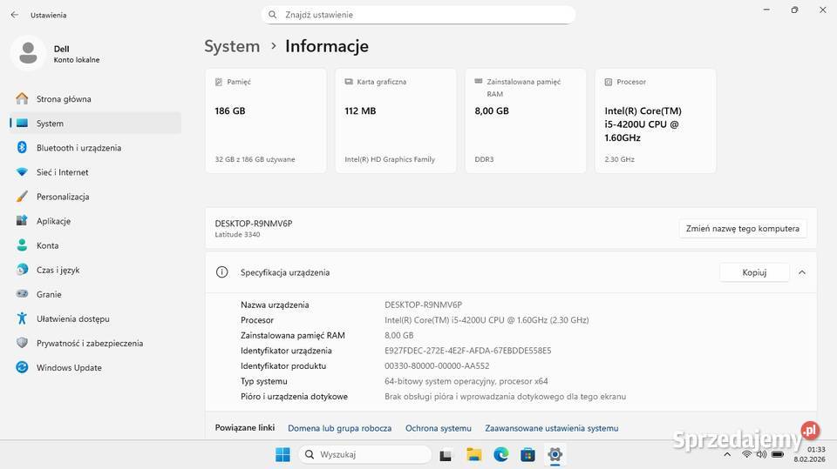
Task: Open Sieć i Internet wifi icon
Action: (x=22, y=172)
